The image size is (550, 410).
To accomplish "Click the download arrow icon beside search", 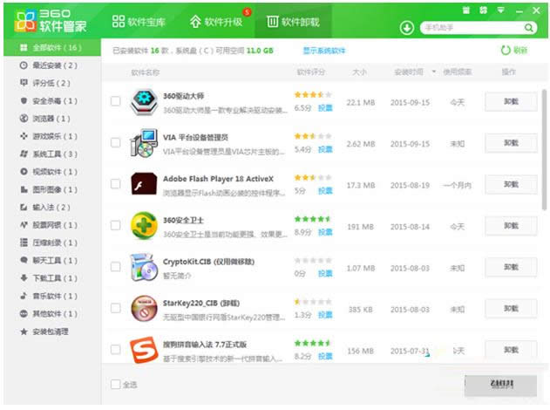I will (x=406, y=28).
